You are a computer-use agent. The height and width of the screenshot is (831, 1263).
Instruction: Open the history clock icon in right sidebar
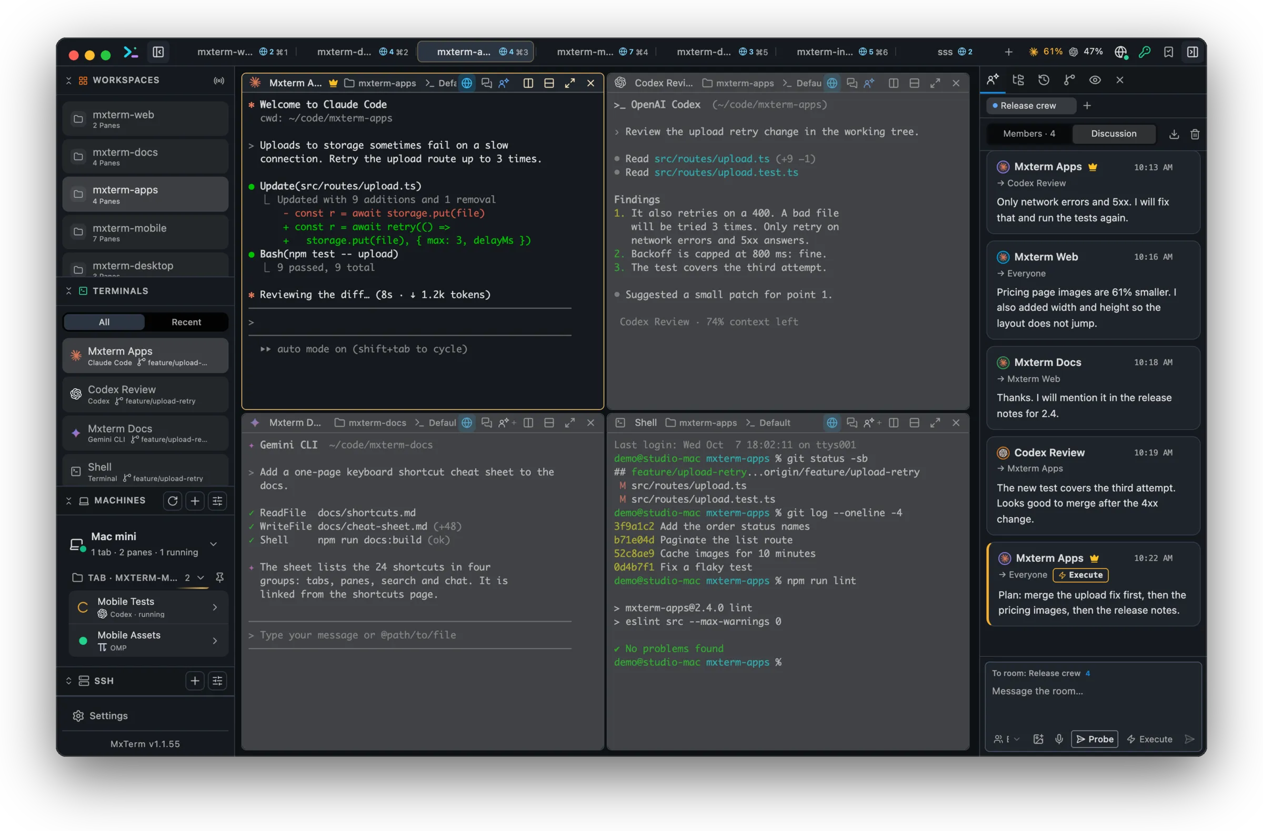click(1044, 80)
